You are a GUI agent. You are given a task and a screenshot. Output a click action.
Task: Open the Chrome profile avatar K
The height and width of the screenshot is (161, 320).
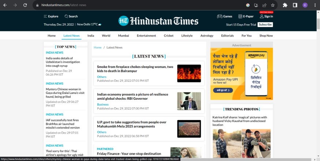(305, 5)
